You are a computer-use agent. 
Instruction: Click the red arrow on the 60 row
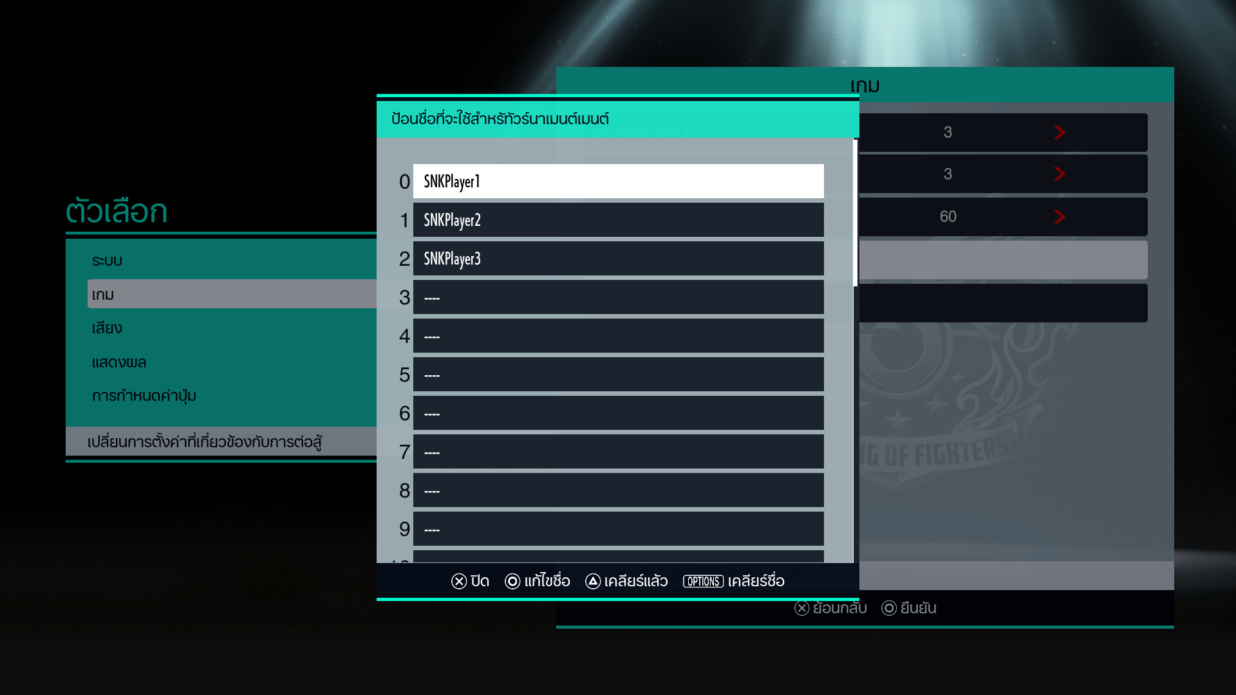(x=1060, y=217)
